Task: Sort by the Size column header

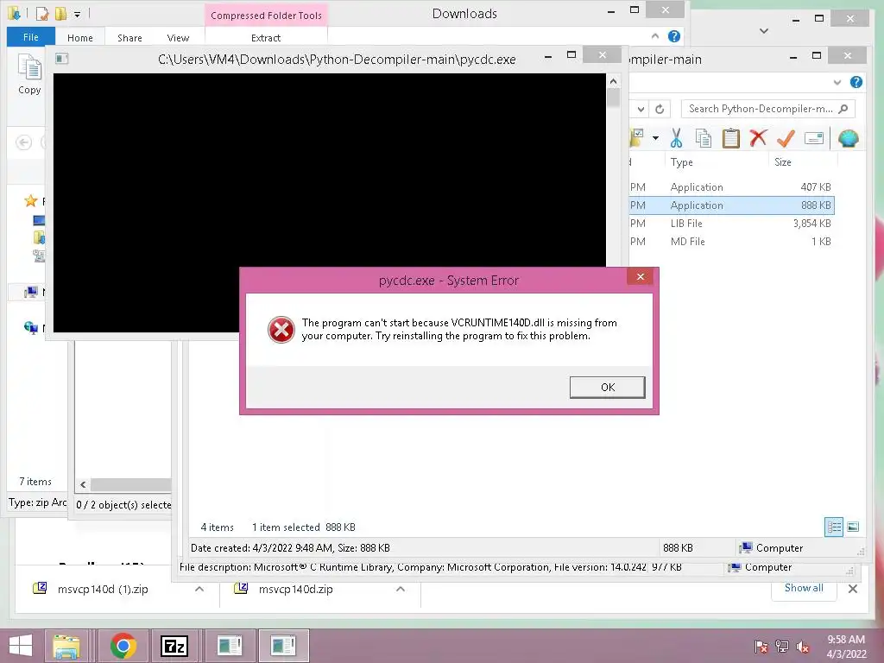Action: click(782, 162)
